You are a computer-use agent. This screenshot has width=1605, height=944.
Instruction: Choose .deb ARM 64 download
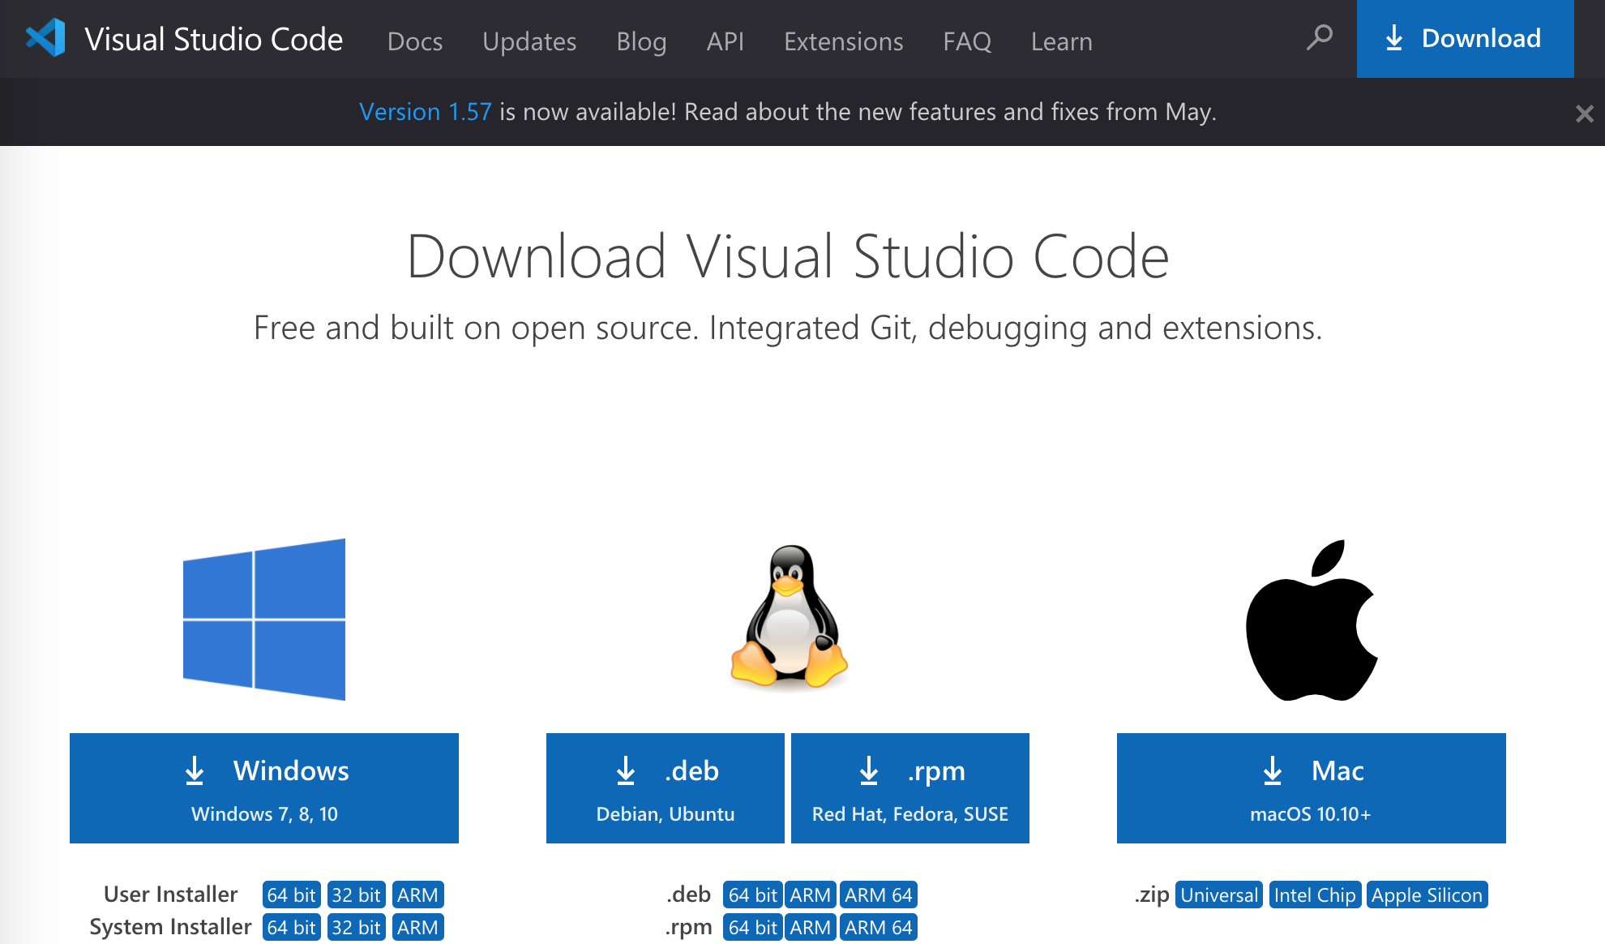(x=879, y=895)
